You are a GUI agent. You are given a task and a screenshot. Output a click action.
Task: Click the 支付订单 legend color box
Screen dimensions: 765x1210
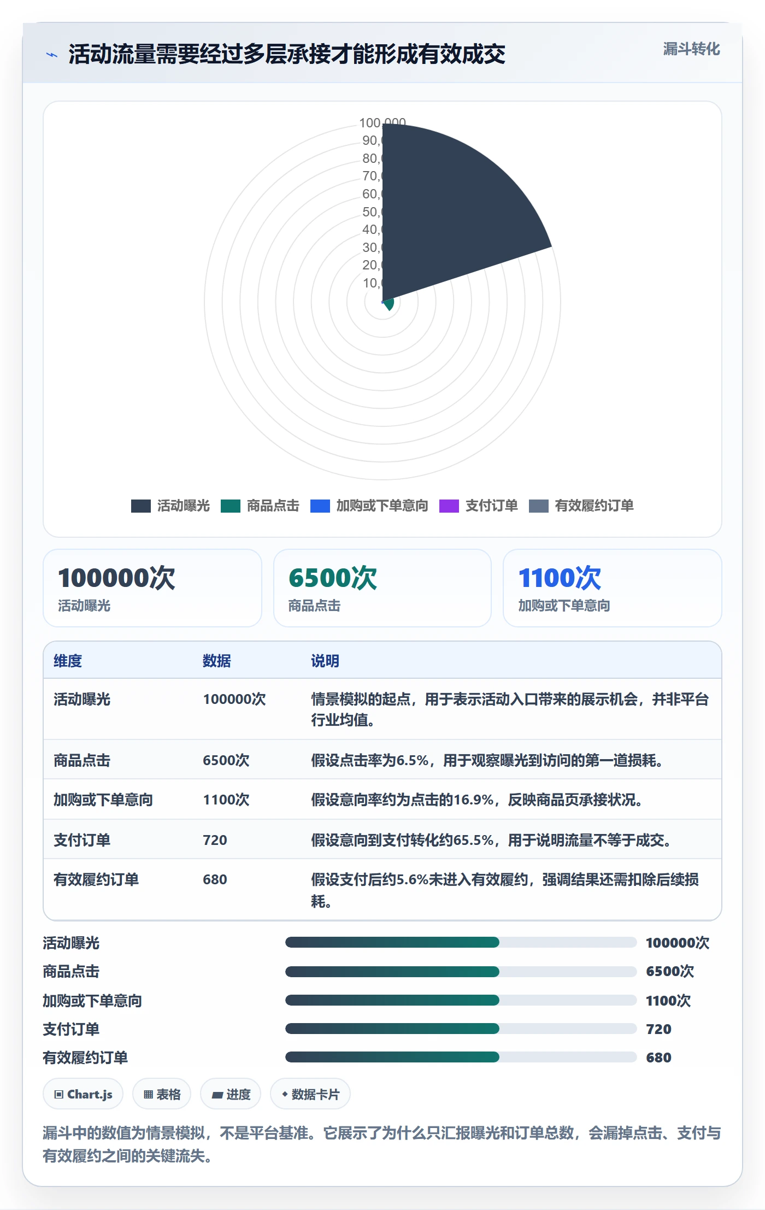point(449,506)
